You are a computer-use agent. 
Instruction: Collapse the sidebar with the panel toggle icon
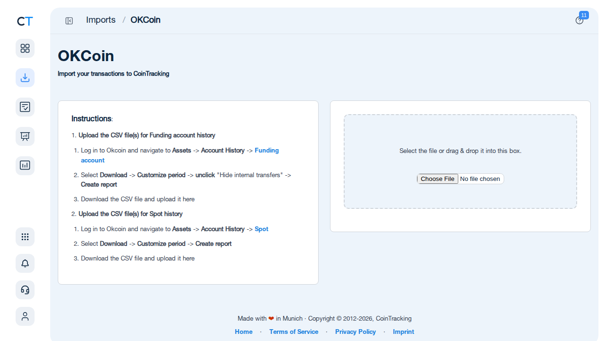tap(69, 20)
